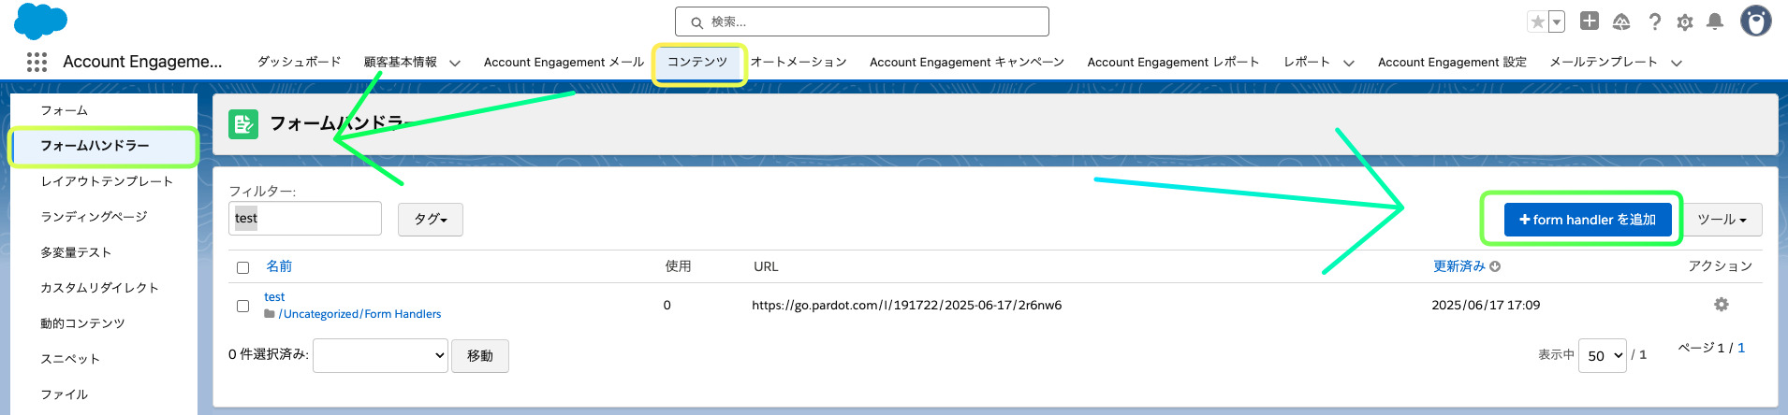Open the 顧客基本情報 tab
The height and width of the screenshot is (415, 1788).
click(401, 62)
